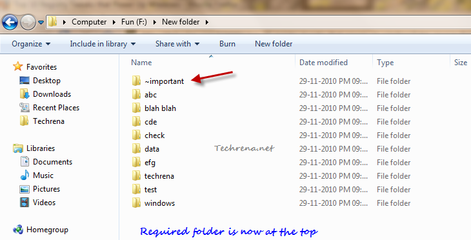
Task: Click Burn in the toolbar
Action: pos(227,44)
